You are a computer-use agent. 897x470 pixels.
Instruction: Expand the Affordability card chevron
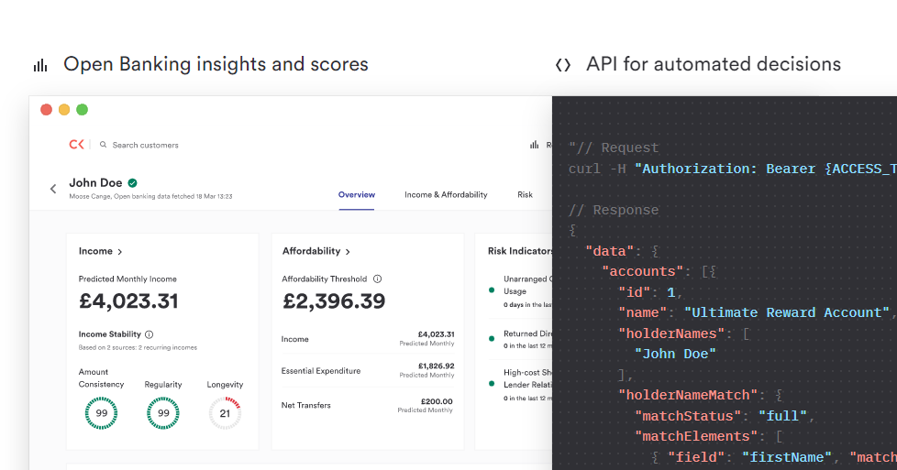348,252
